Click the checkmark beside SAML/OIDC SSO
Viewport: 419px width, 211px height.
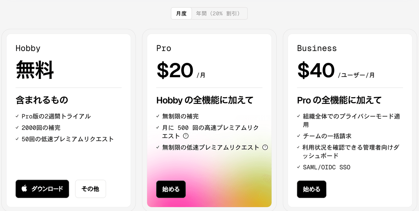(x=299, y=167)
